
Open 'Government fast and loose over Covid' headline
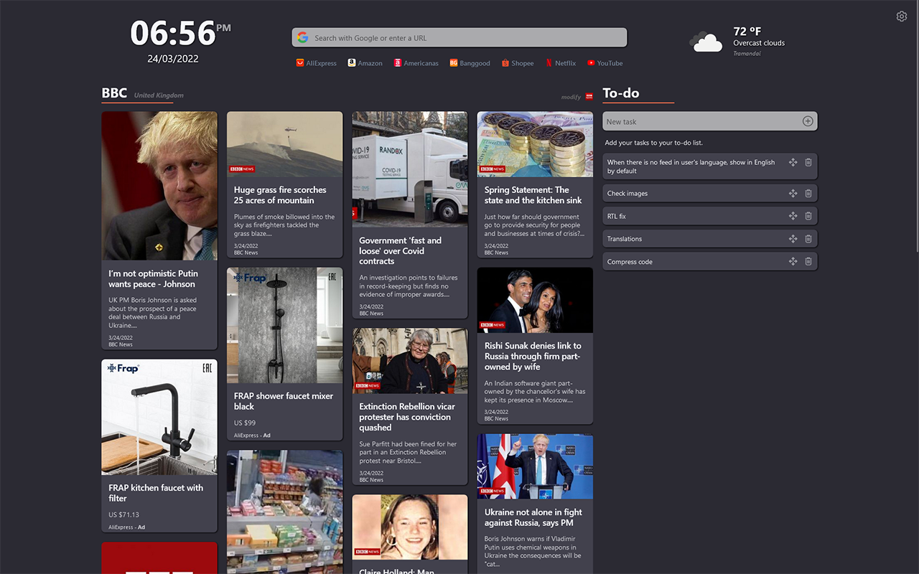400,251
